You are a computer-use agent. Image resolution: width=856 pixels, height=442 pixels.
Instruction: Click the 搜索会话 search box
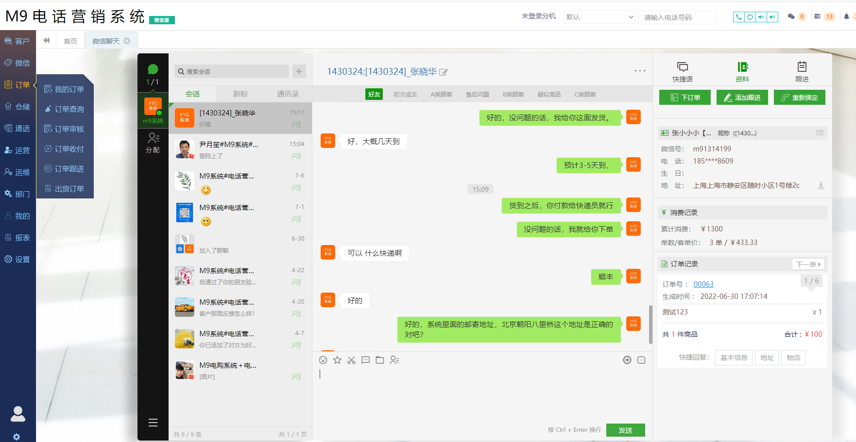pos(232,71)
